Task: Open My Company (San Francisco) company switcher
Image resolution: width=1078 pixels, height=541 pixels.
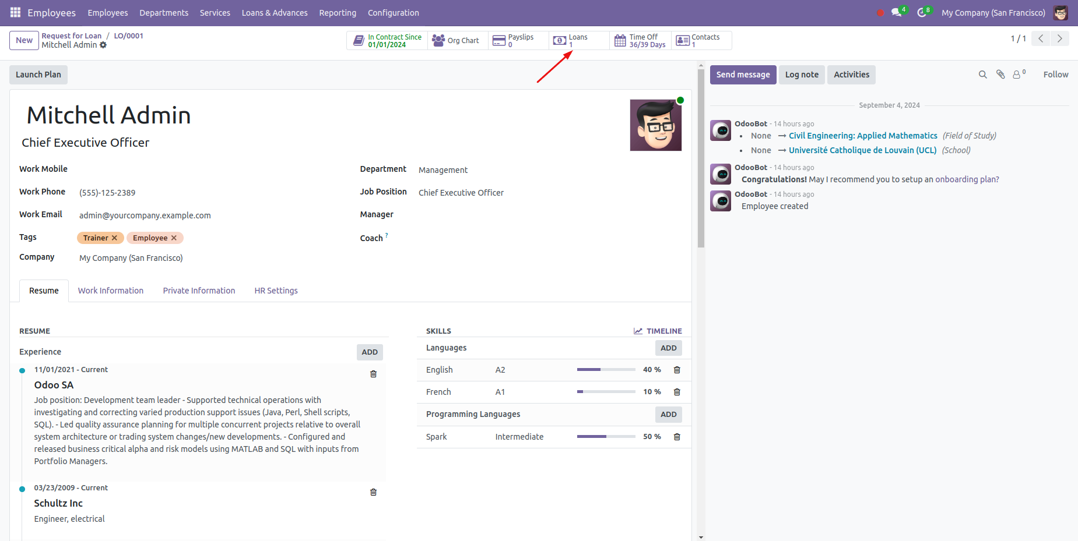Action: tap(993, 13)
